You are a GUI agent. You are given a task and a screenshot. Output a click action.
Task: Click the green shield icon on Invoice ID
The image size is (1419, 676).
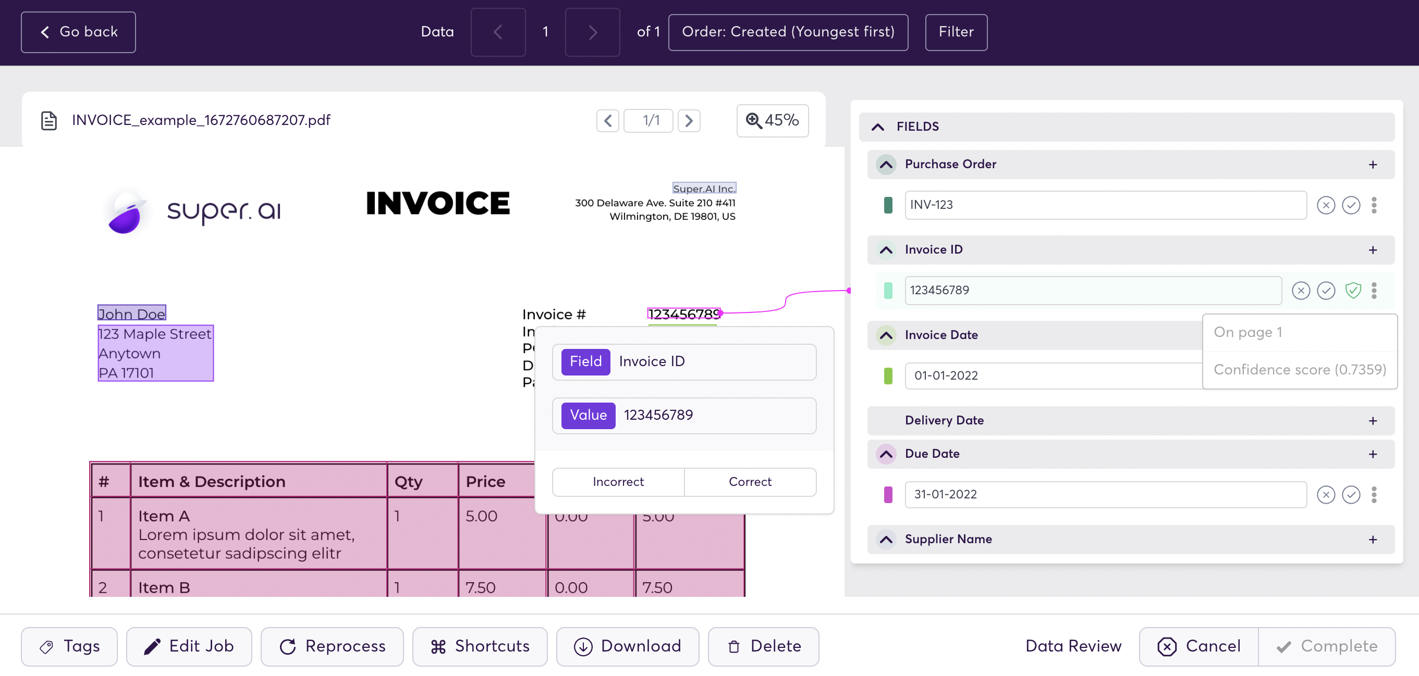[1353, 291]
